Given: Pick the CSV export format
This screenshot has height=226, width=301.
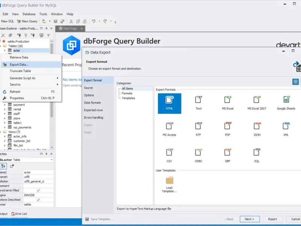Looking at the screenshot, I should pos(169,156).
